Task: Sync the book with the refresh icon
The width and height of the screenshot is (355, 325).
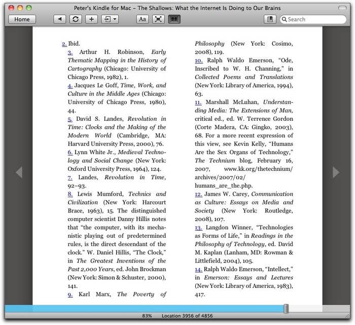Action: [76, 19]
